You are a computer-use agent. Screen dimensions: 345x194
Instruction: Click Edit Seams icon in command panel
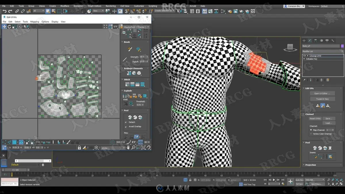tap(315, 157)
